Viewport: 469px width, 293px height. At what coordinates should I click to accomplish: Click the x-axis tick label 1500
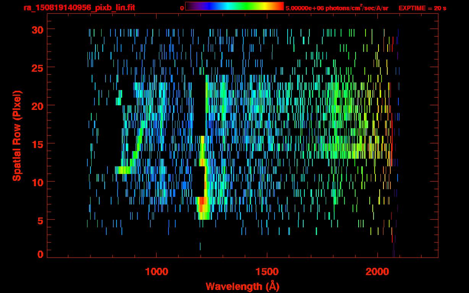pyautogui.click(x=267, y=272)
